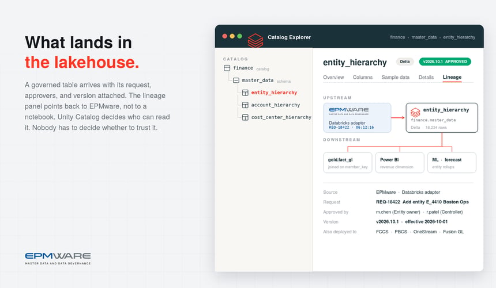
Task: Click finance in the breadcrumb
Action: pos(397,37)
